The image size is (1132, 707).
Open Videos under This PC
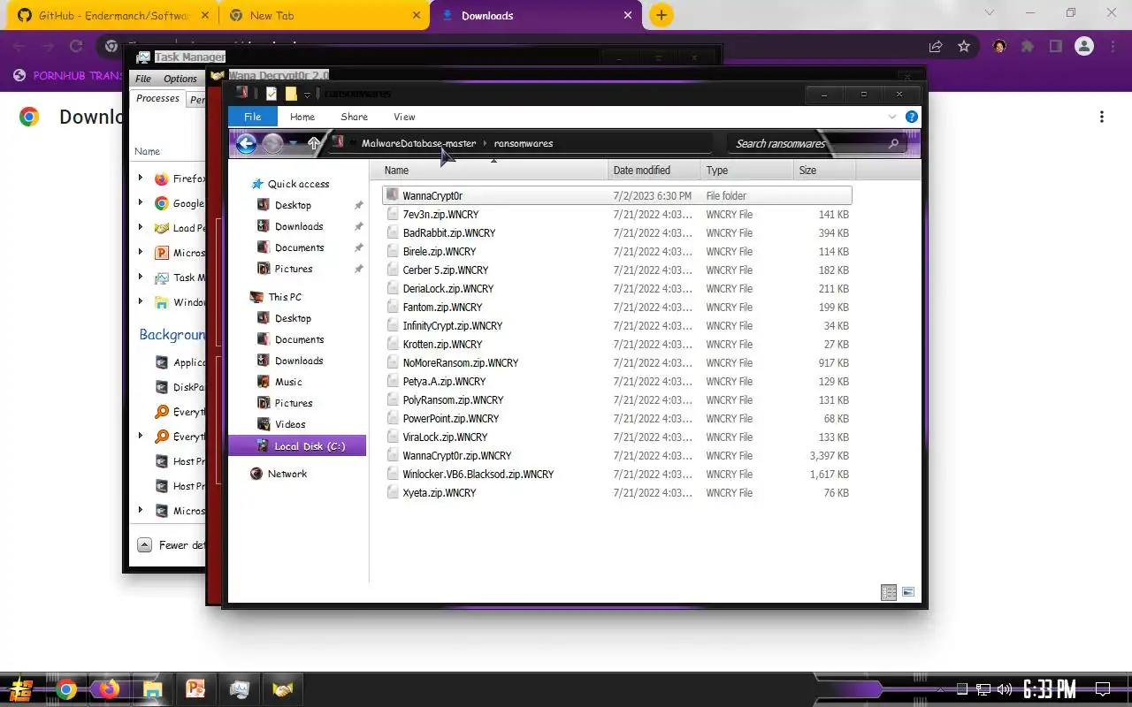click(x=290, y=424)
